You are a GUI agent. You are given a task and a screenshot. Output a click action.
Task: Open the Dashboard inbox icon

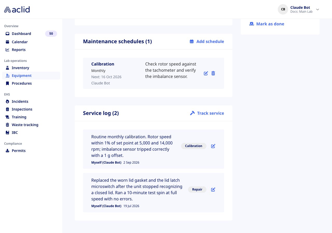coord(8,34)
